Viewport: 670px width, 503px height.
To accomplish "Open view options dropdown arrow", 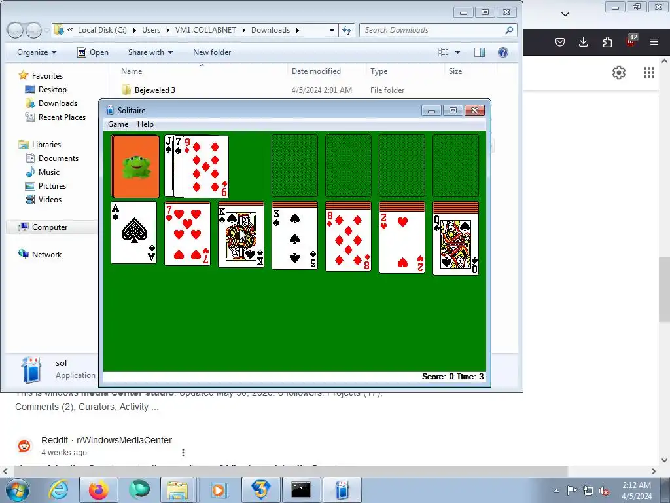I will tap(457, 52).
